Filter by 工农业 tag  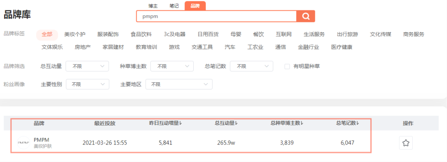[255, 47]
